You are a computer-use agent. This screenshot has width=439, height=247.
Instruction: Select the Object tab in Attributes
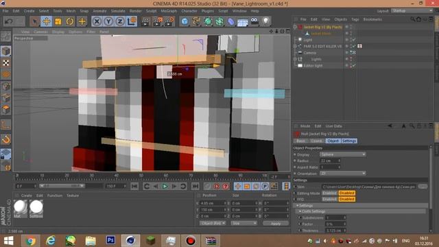pyautogui.click(x=333, y=141)
